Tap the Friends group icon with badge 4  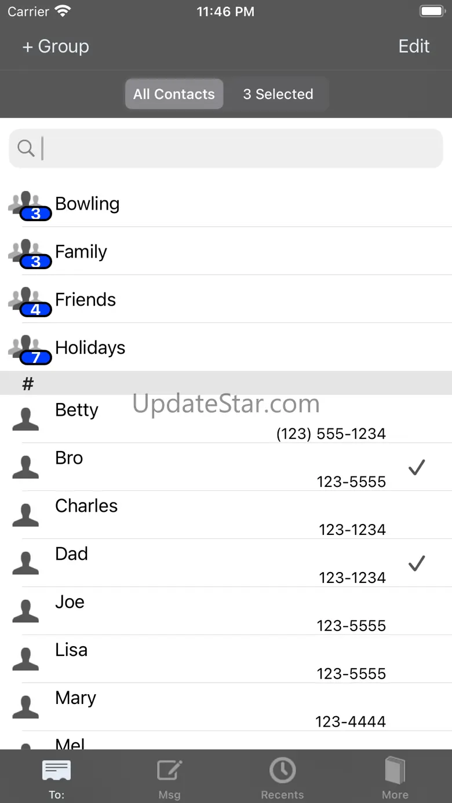(x=30, y=302)
